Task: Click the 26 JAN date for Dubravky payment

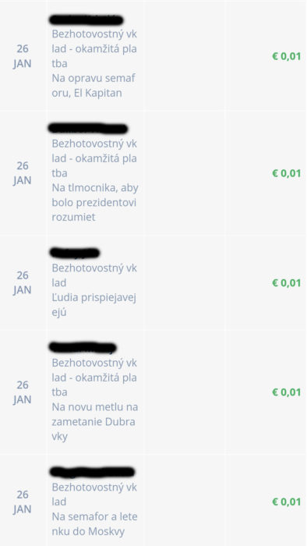Action: point(23,392)
